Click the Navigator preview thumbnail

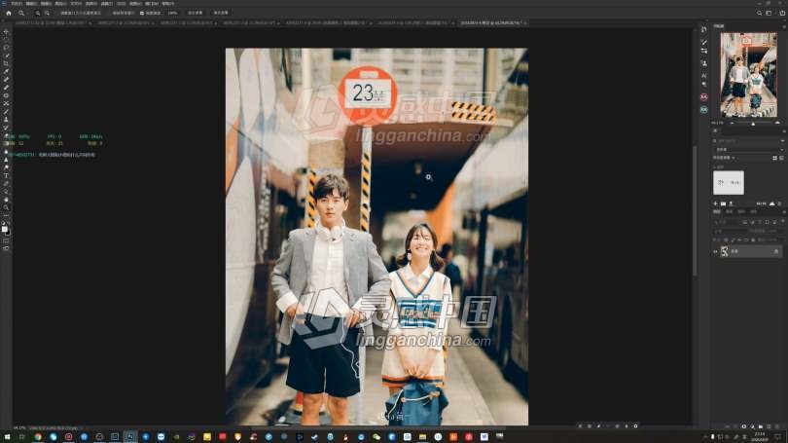pos(748,75)
